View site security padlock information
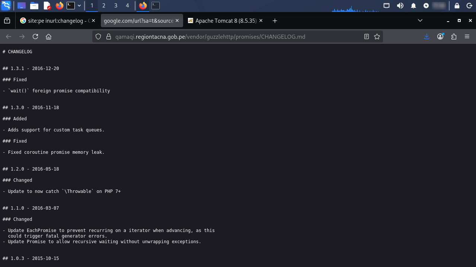This screenshot has width=476, height=267. click(109, 36)
